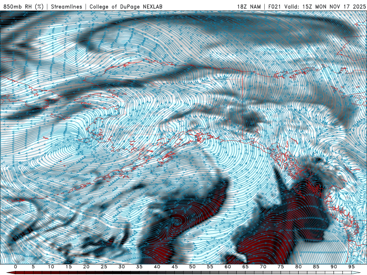Select the 'Streamlines' label in header
Screen dimensions: 367x275
tap(67, 6)
